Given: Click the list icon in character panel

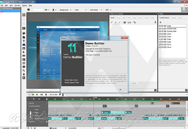Looking at the screenshot, I should pos(125,23).
